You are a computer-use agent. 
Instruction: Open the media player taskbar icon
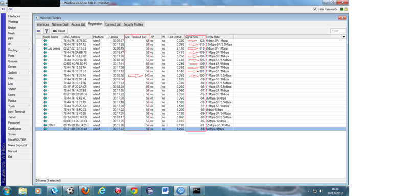38,191
